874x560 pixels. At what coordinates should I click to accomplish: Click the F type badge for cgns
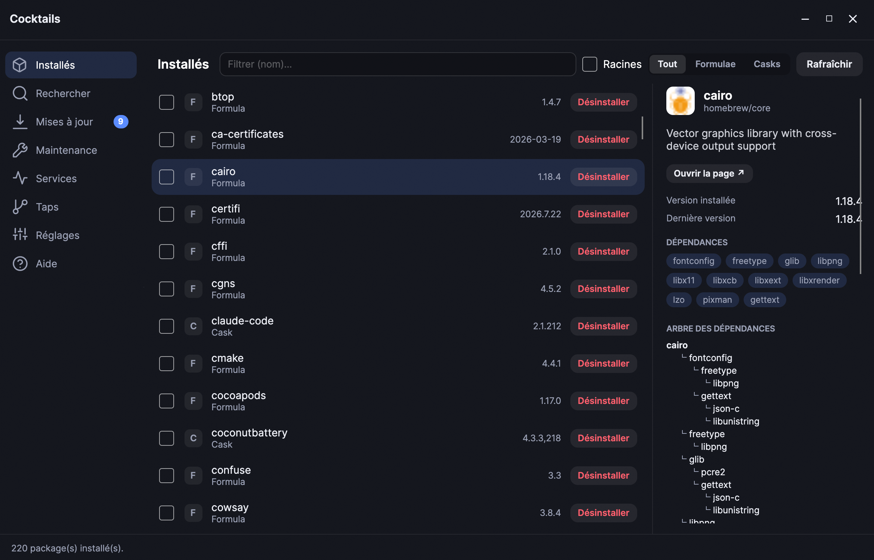[193, 289]
